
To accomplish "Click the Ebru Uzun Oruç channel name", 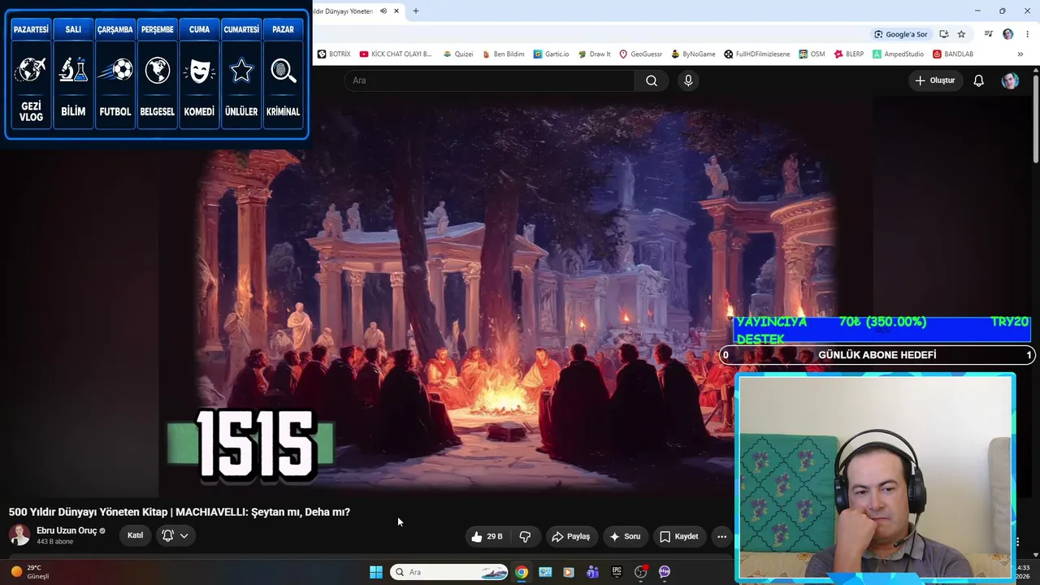I will [x=67, y=531].
